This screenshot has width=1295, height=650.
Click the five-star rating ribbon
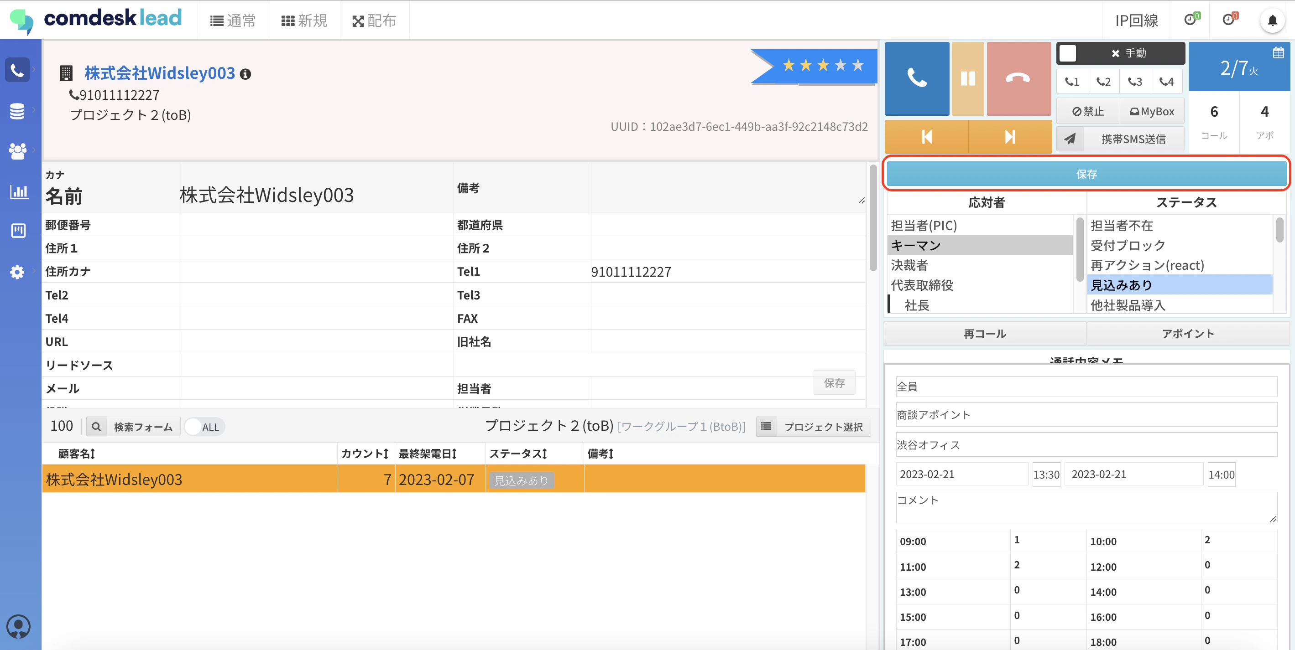(x=815, y=66)
